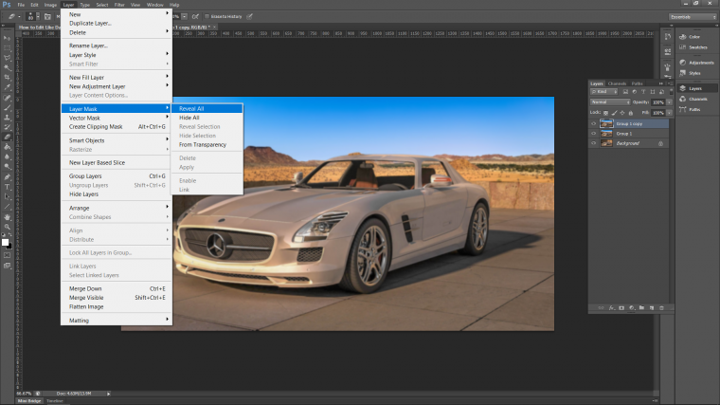The image size is (720, 405).
Task: Click create new group folder icon
Action: [641, 308]
